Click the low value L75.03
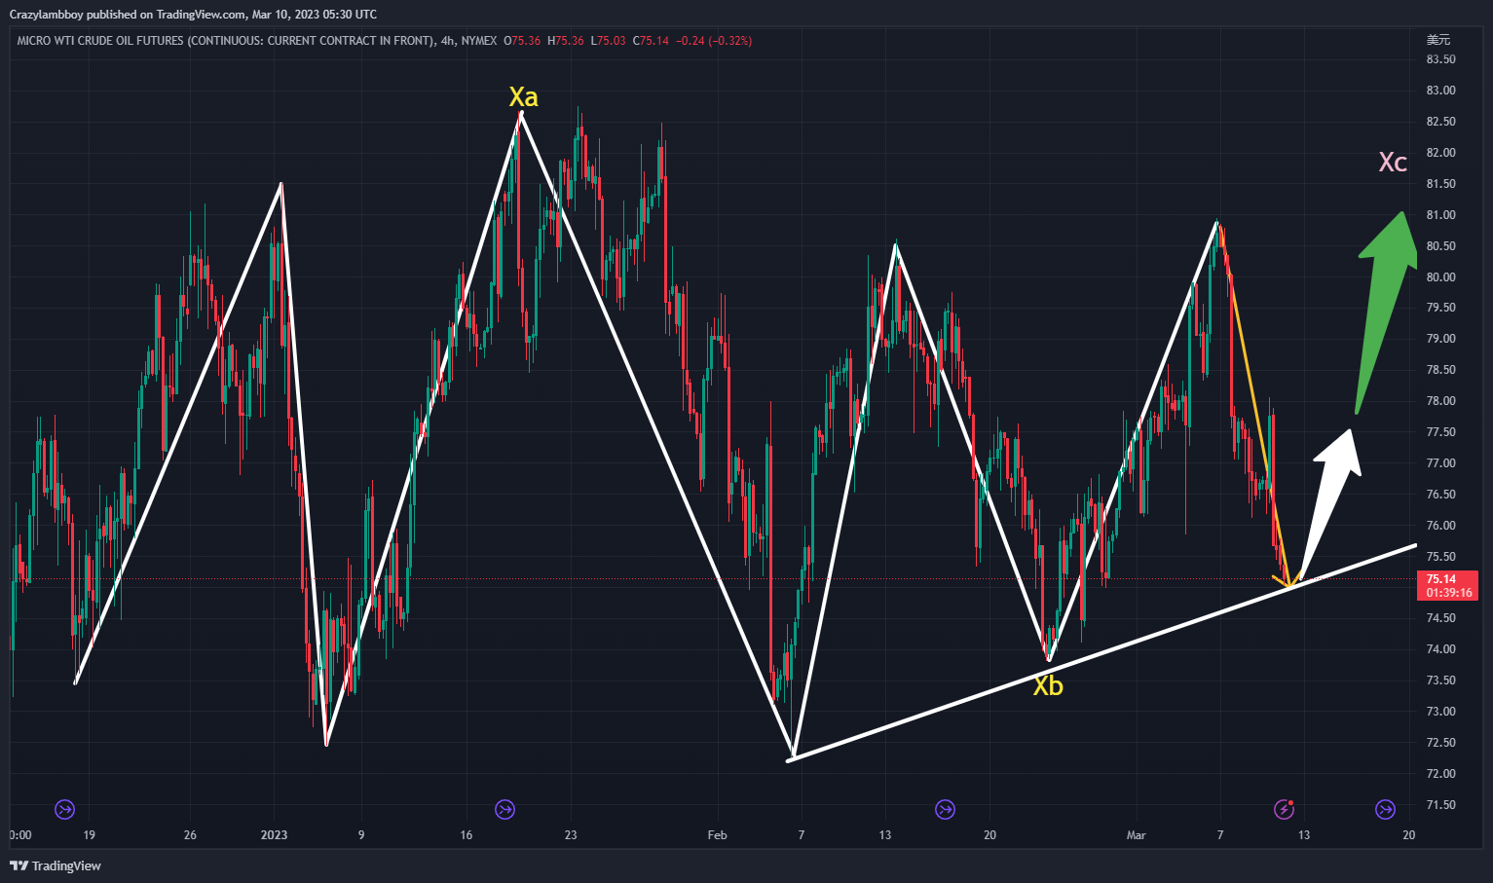Image resolution: width=1493 pixels, height=883 pixels. (609, 41)
